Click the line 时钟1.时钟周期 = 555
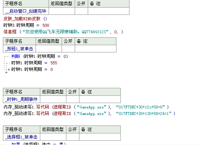The image size is (202, 145). [34, 63]
